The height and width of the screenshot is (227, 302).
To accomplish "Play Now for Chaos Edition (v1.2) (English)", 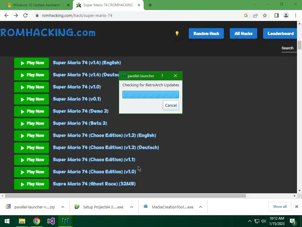I will pos(32,136).
